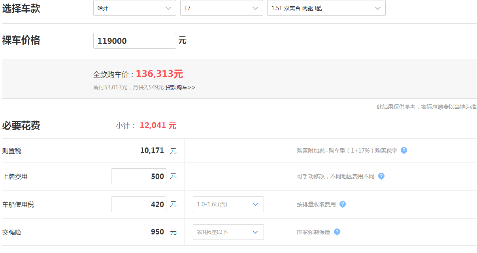Click the 交强险 row label

[12, 232]
